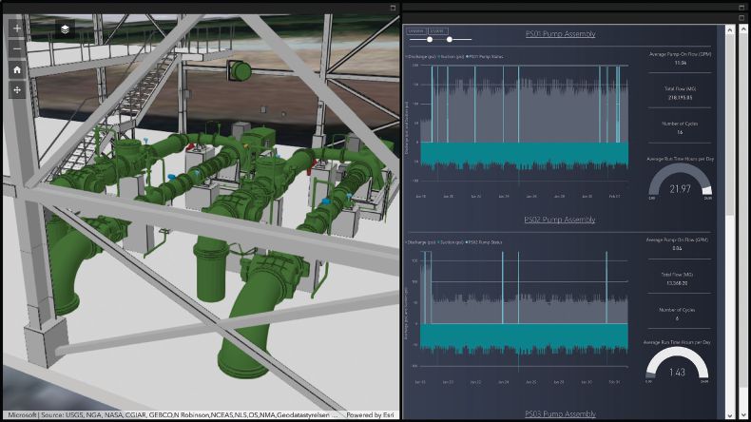Viewport: 751px width, 422px height.
Task: Maximize the top-right dashboard panel
Action: click(x=742, y=8)
